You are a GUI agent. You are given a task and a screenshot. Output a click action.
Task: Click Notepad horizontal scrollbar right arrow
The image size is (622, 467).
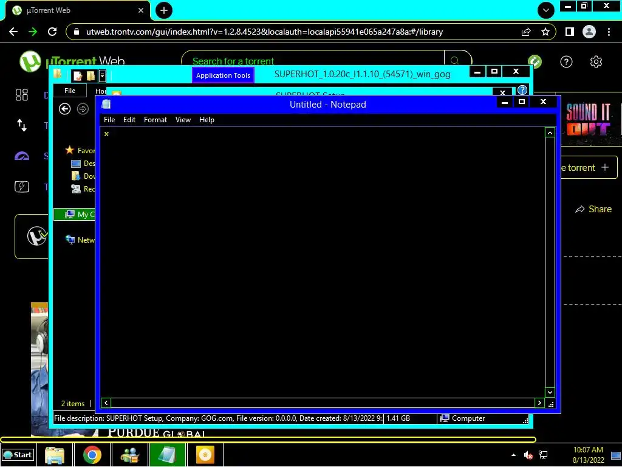point(539,403)
